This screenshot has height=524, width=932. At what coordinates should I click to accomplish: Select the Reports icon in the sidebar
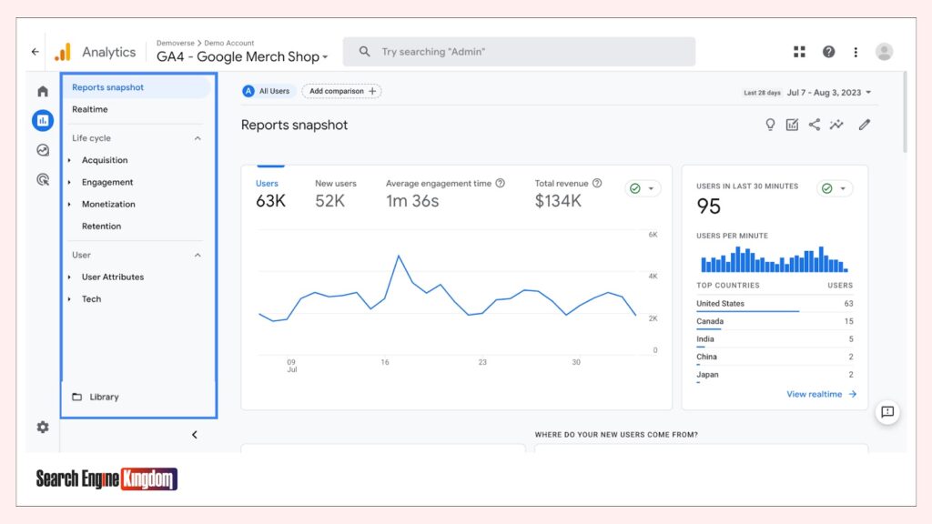[x=43, y=121]
